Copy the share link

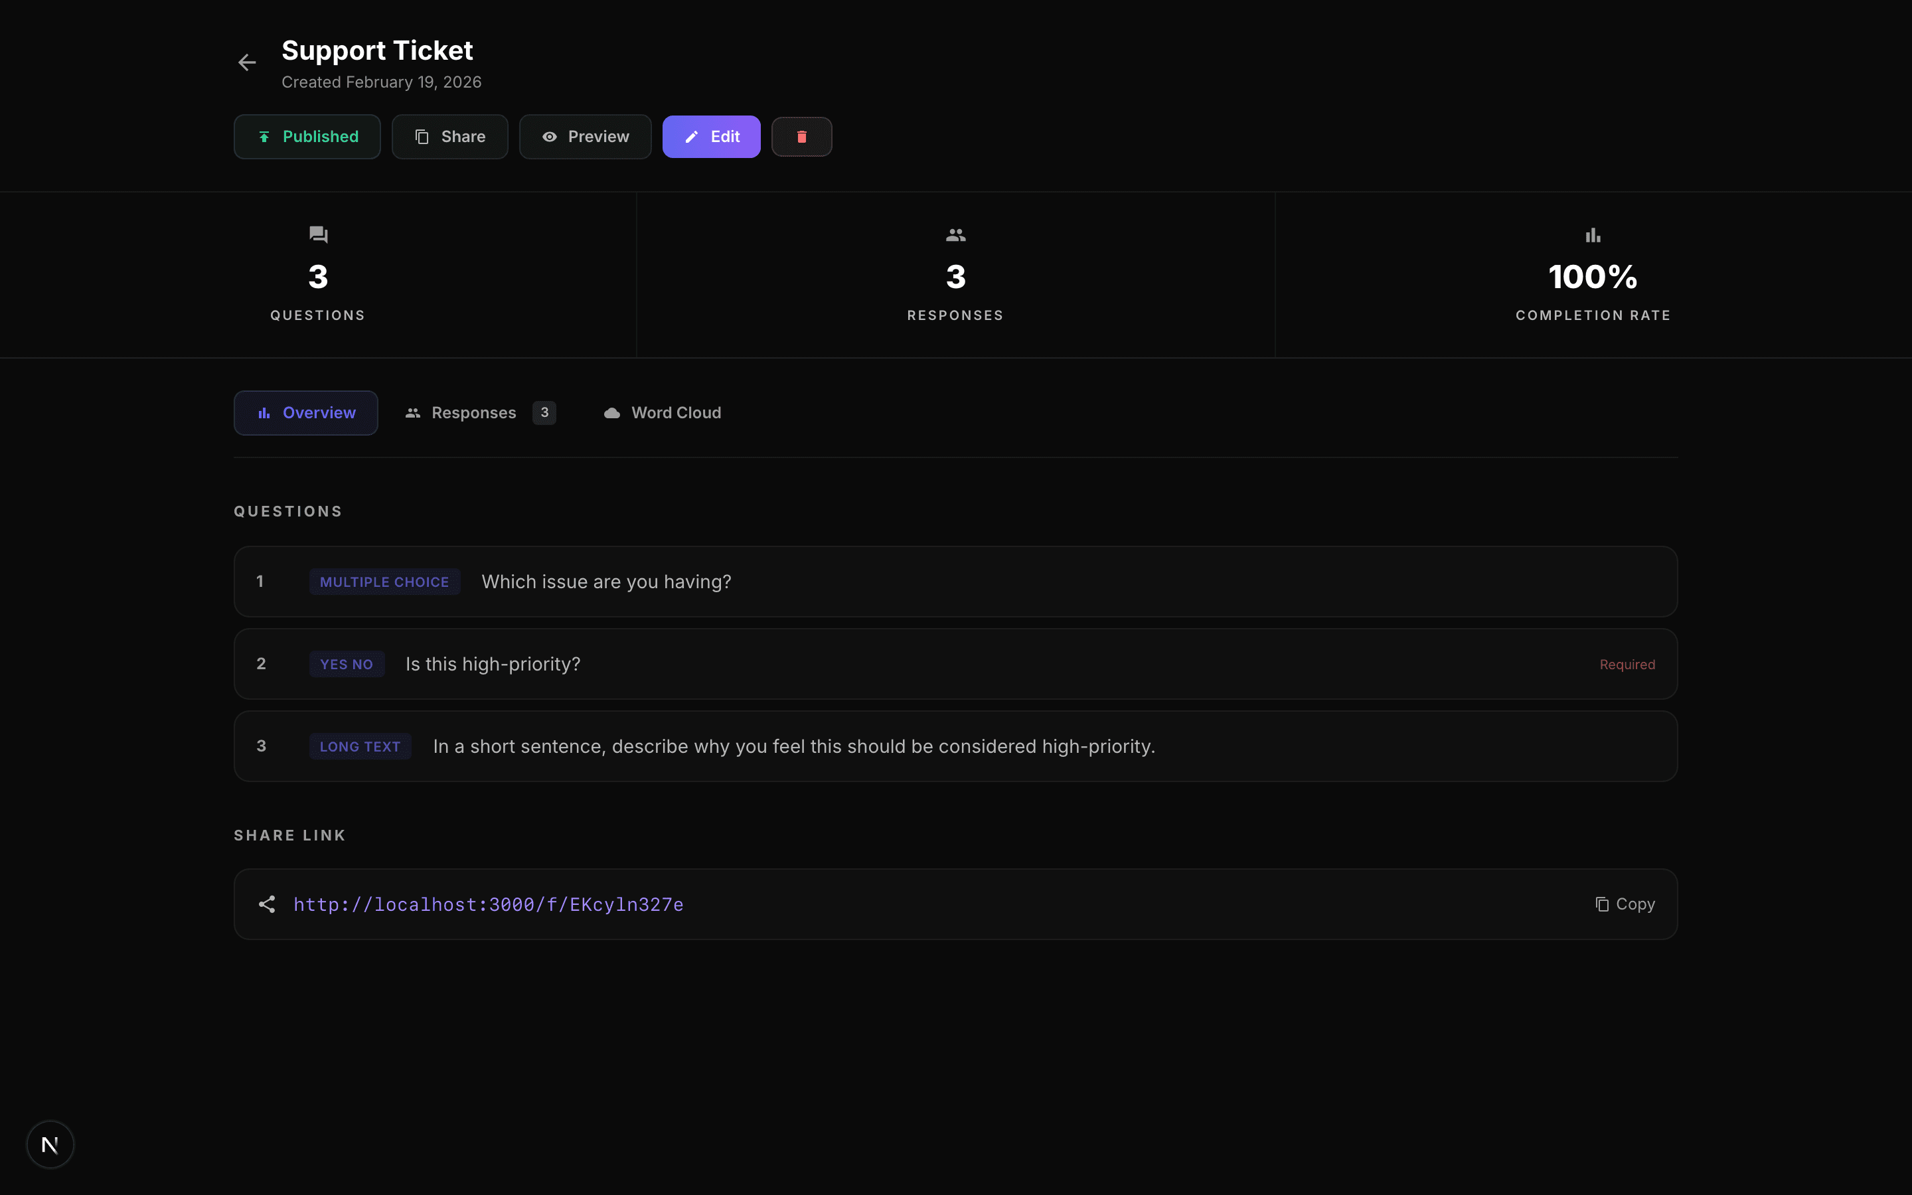coord(1625,904)
